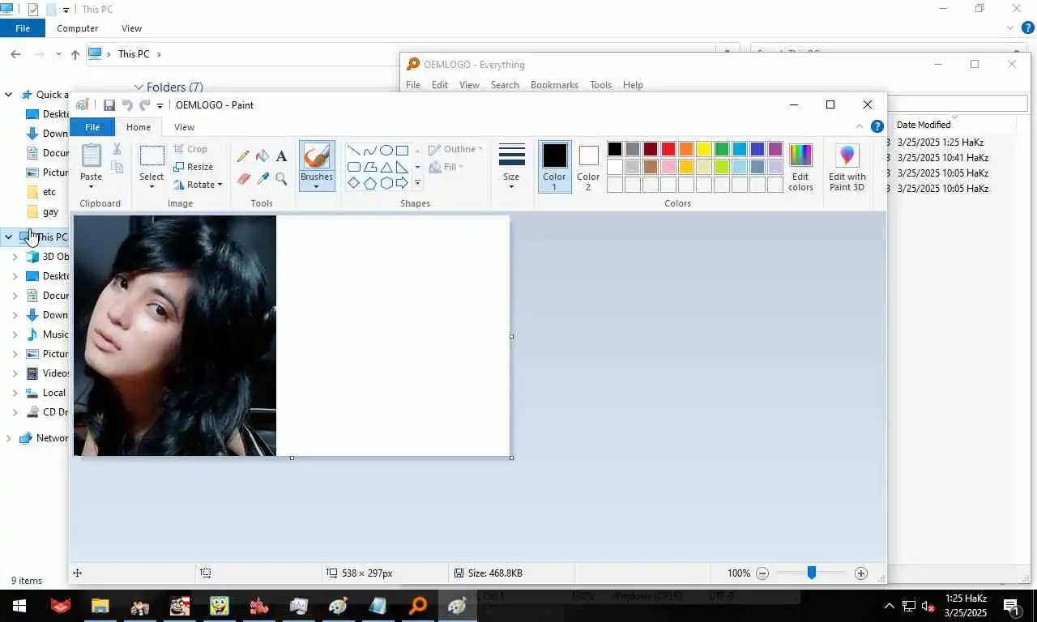Click the rectangular Select tool icon
Screen dimensions: 1037x622
tap(151, 156)
